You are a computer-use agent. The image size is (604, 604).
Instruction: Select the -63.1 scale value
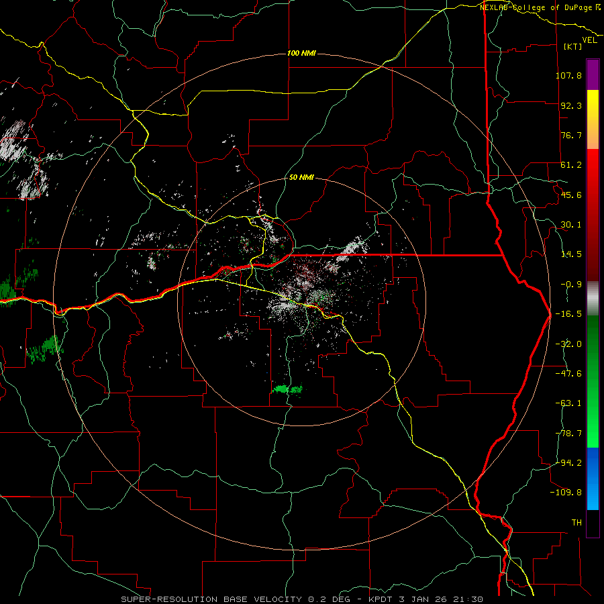pyautogui.click(x=568, y=403)
